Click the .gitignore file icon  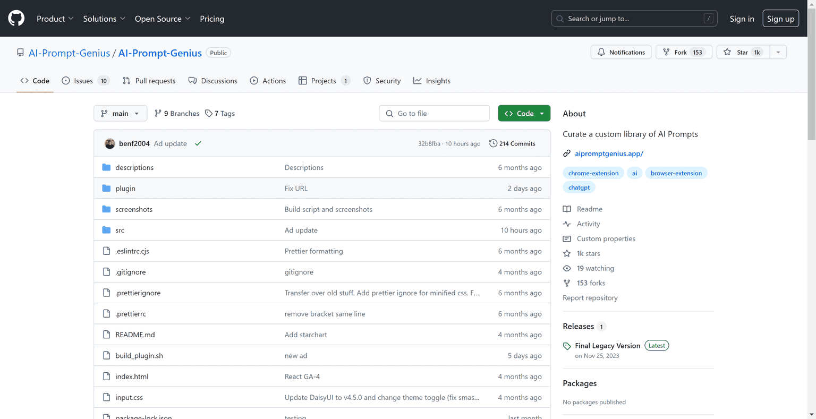[x=106, y=272]
